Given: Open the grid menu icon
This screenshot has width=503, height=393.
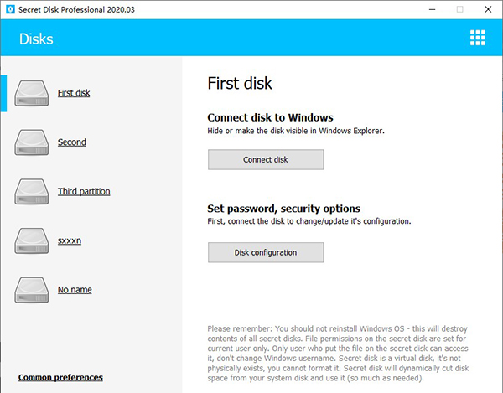Looking at the screenshot, I should pyautogui.click(x=478, y=38).
